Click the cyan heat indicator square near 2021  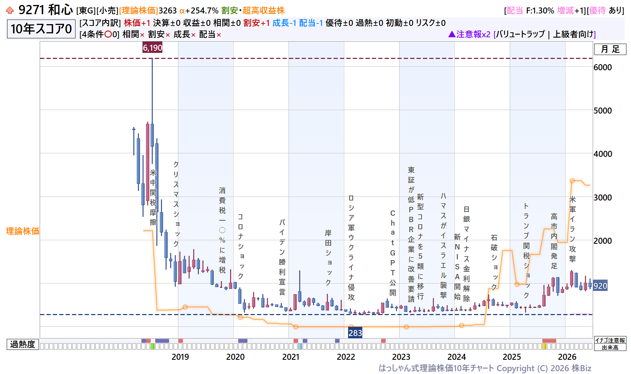[x=300, y=346]
